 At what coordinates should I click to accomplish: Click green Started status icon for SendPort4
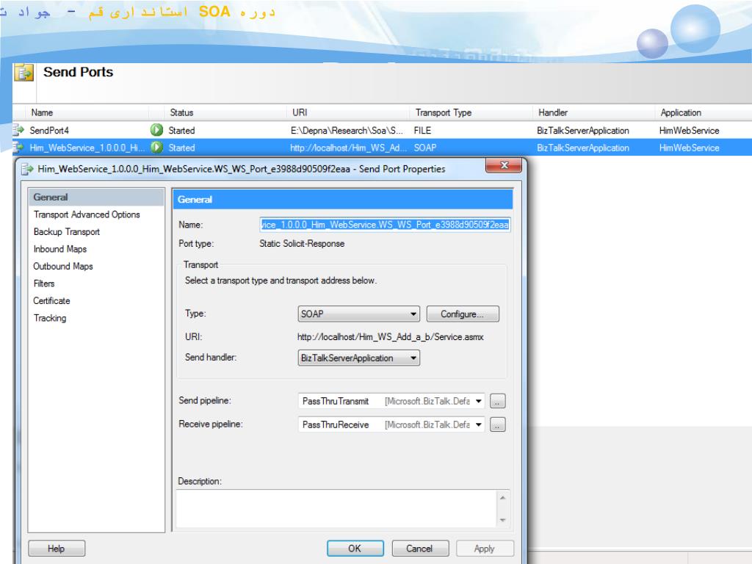pyautogui.click(x=156, y=130)
